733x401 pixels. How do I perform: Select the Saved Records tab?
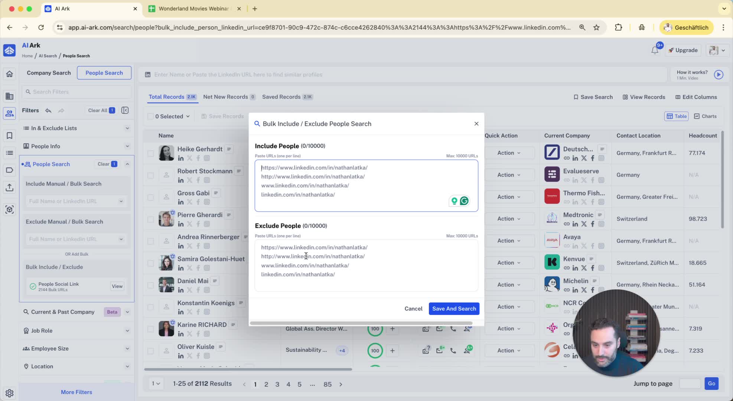click(281, 97)
